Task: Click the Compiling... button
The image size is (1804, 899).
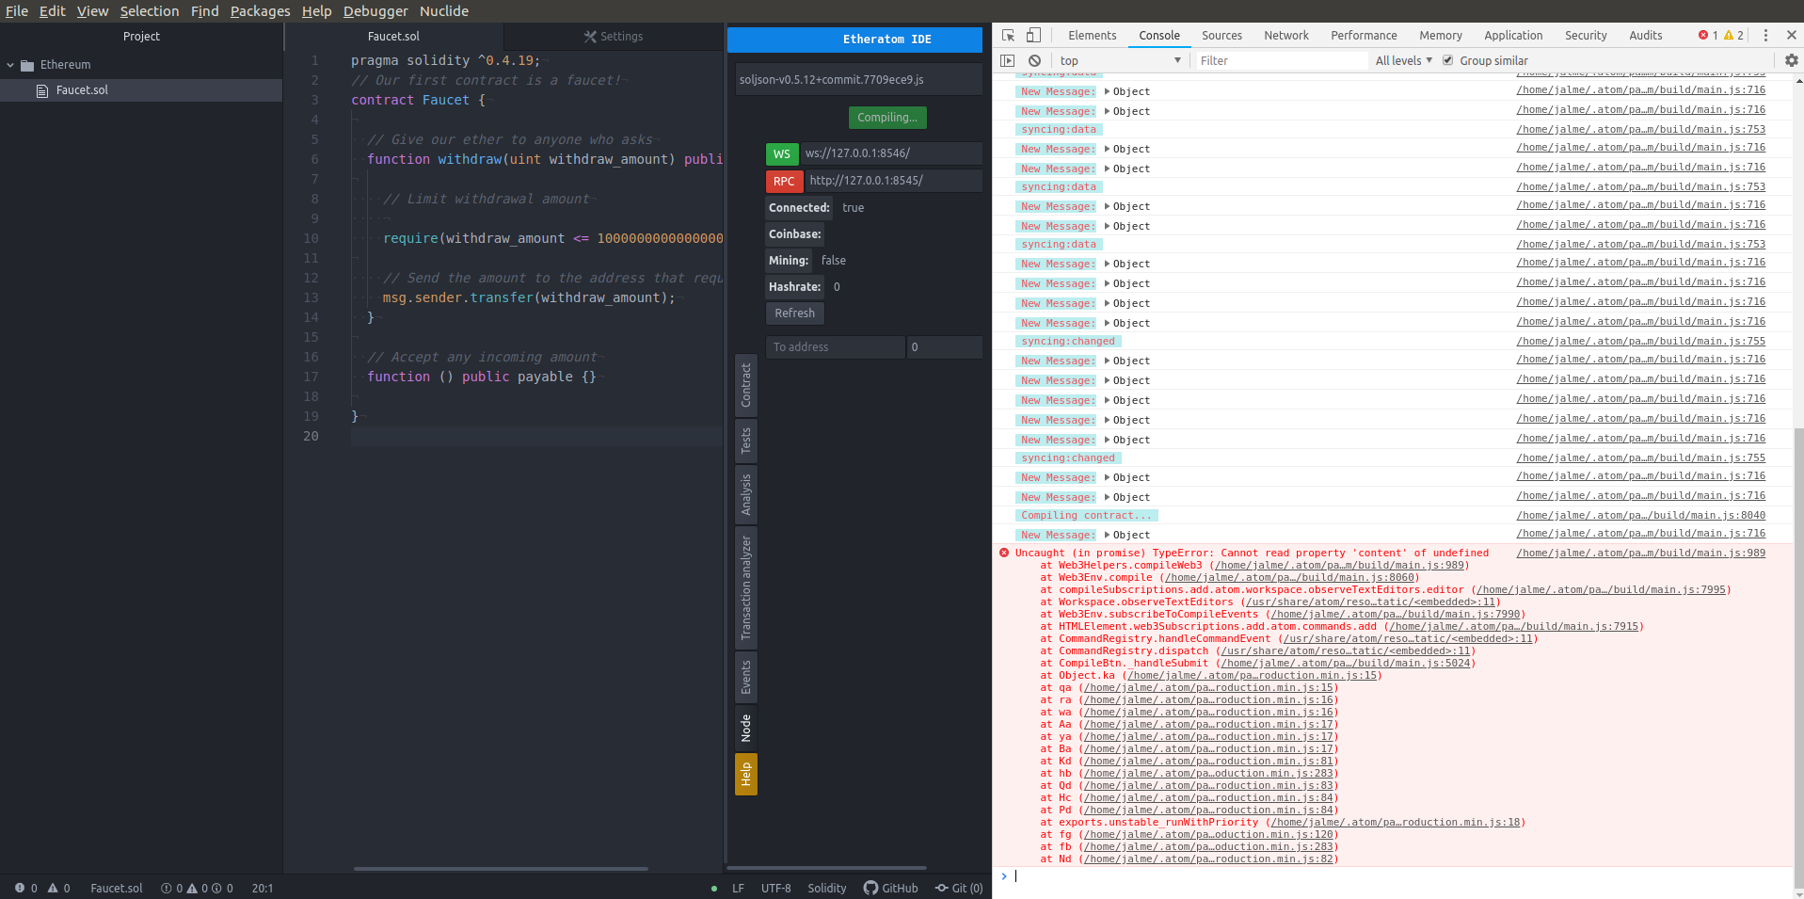Action: click(887, 118)
